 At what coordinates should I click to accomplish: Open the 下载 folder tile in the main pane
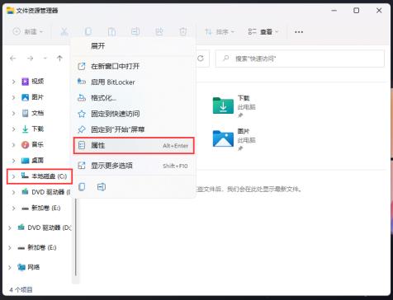point(234,106)
